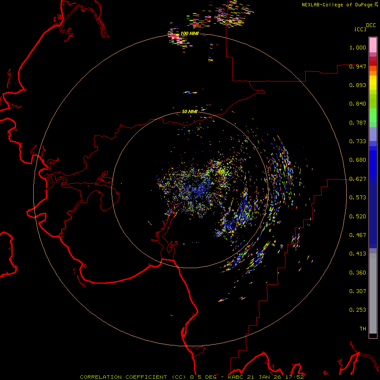Click the CORRELATION COEFFICIENT (CC) title text
This screenshot has height=380, width=380.
pyautogui.click(x=133, y=377)
